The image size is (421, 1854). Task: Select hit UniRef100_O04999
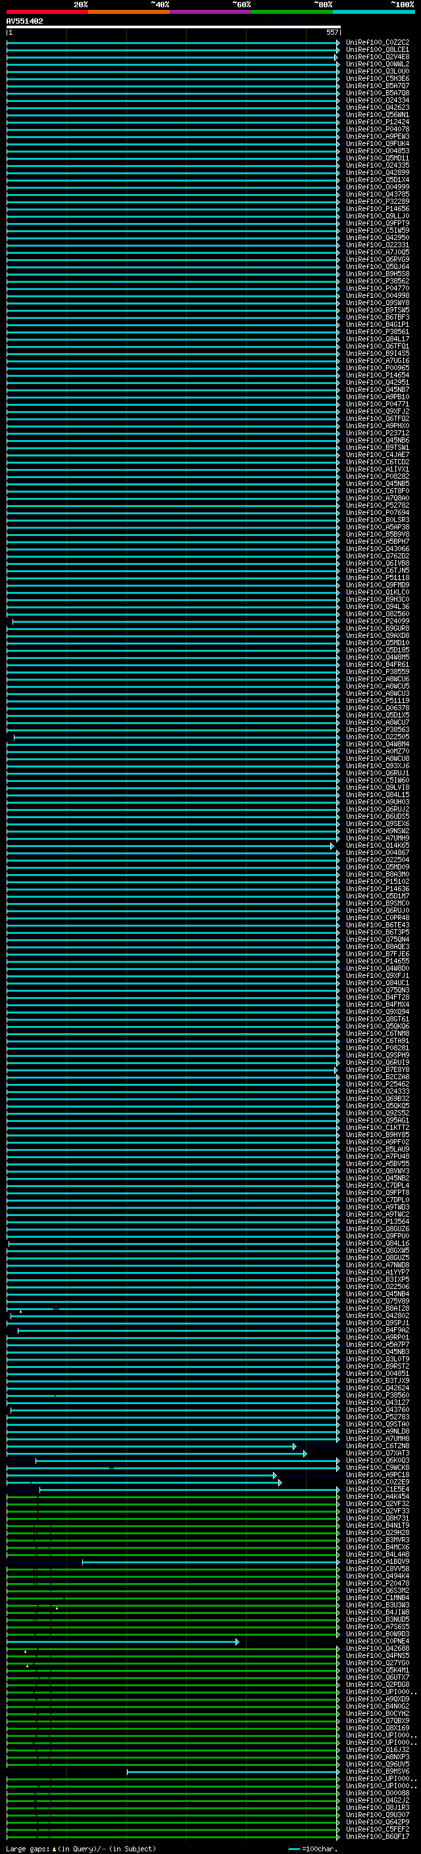(x=377, y=186)
